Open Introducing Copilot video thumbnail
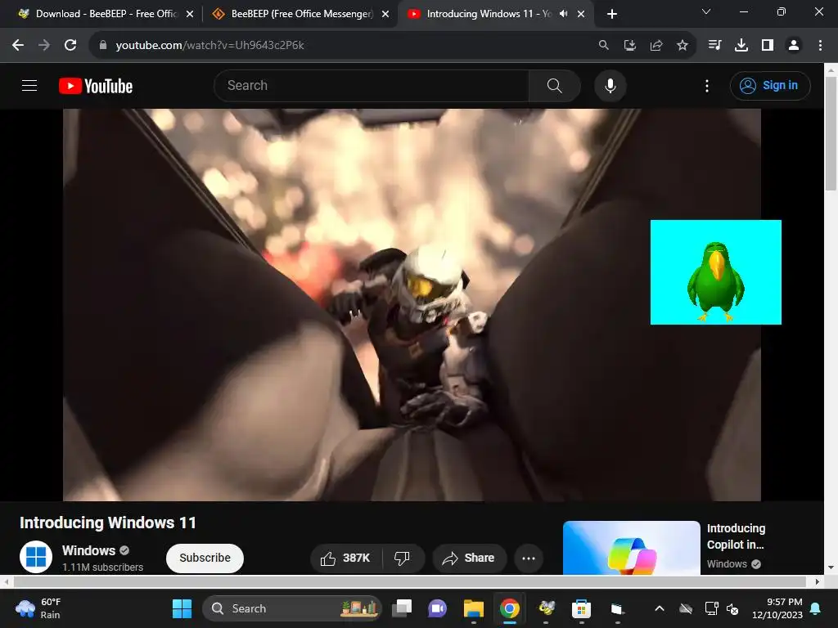 pyautogui.click(x=631, y=548)
